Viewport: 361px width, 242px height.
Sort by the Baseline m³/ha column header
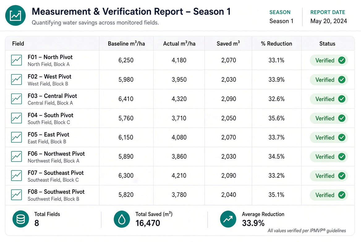pyautogui.click(x=126, y=44)
